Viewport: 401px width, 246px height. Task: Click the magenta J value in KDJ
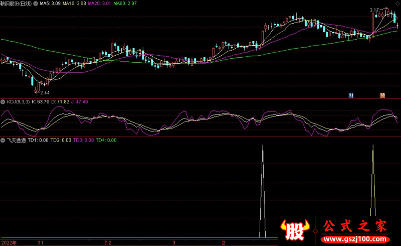coord(79,101)
